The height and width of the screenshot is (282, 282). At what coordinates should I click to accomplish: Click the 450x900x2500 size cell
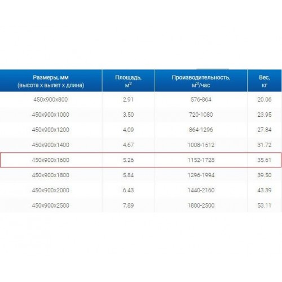51,205
